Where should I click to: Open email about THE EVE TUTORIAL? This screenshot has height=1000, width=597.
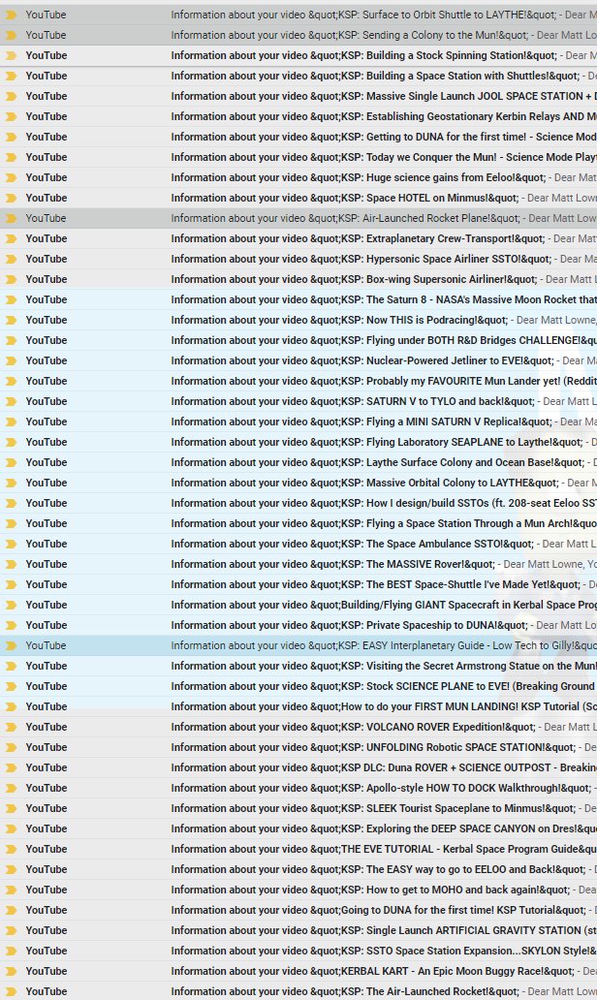click(x=298, y=850)
